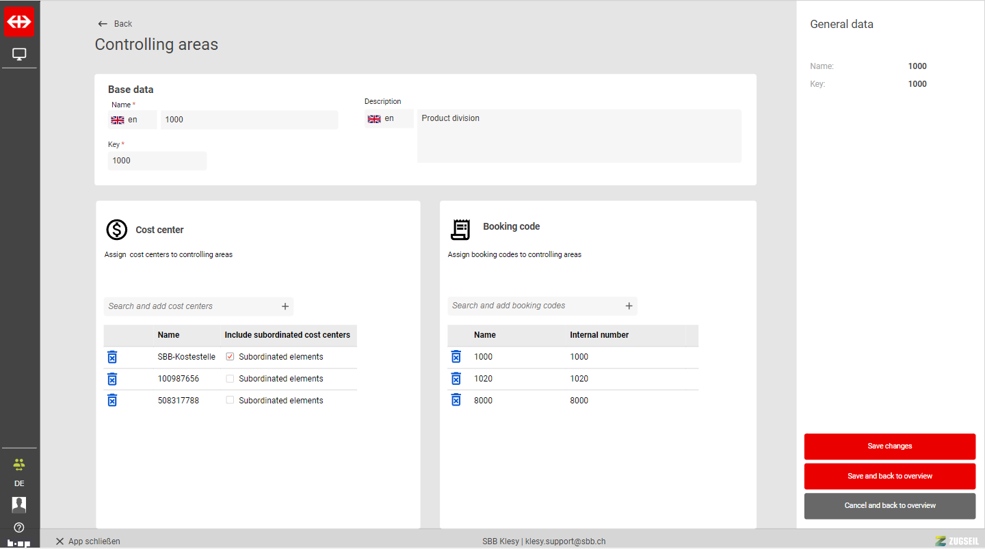Delete booking code 1000 row
The image size is (985, 549).
456,357
